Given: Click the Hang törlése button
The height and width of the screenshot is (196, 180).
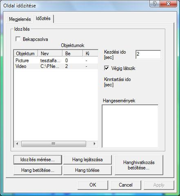Looking at the screenshot, I should [x=87, y=170].
